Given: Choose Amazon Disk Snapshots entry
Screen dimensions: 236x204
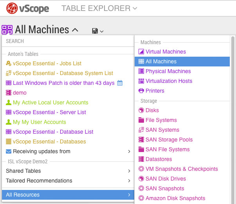Looking at the screenshot, I should coord(175,198).
